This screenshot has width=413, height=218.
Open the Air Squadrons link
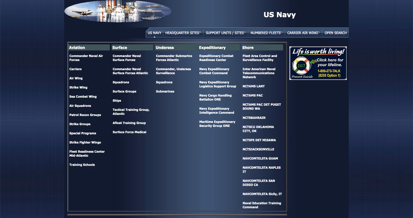click(80, 106)
